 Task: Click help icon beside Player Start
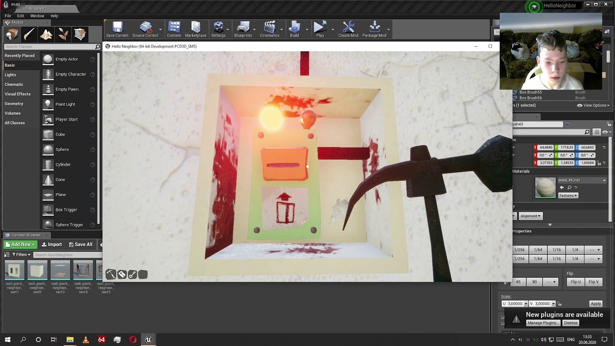[x=92, y=119]
